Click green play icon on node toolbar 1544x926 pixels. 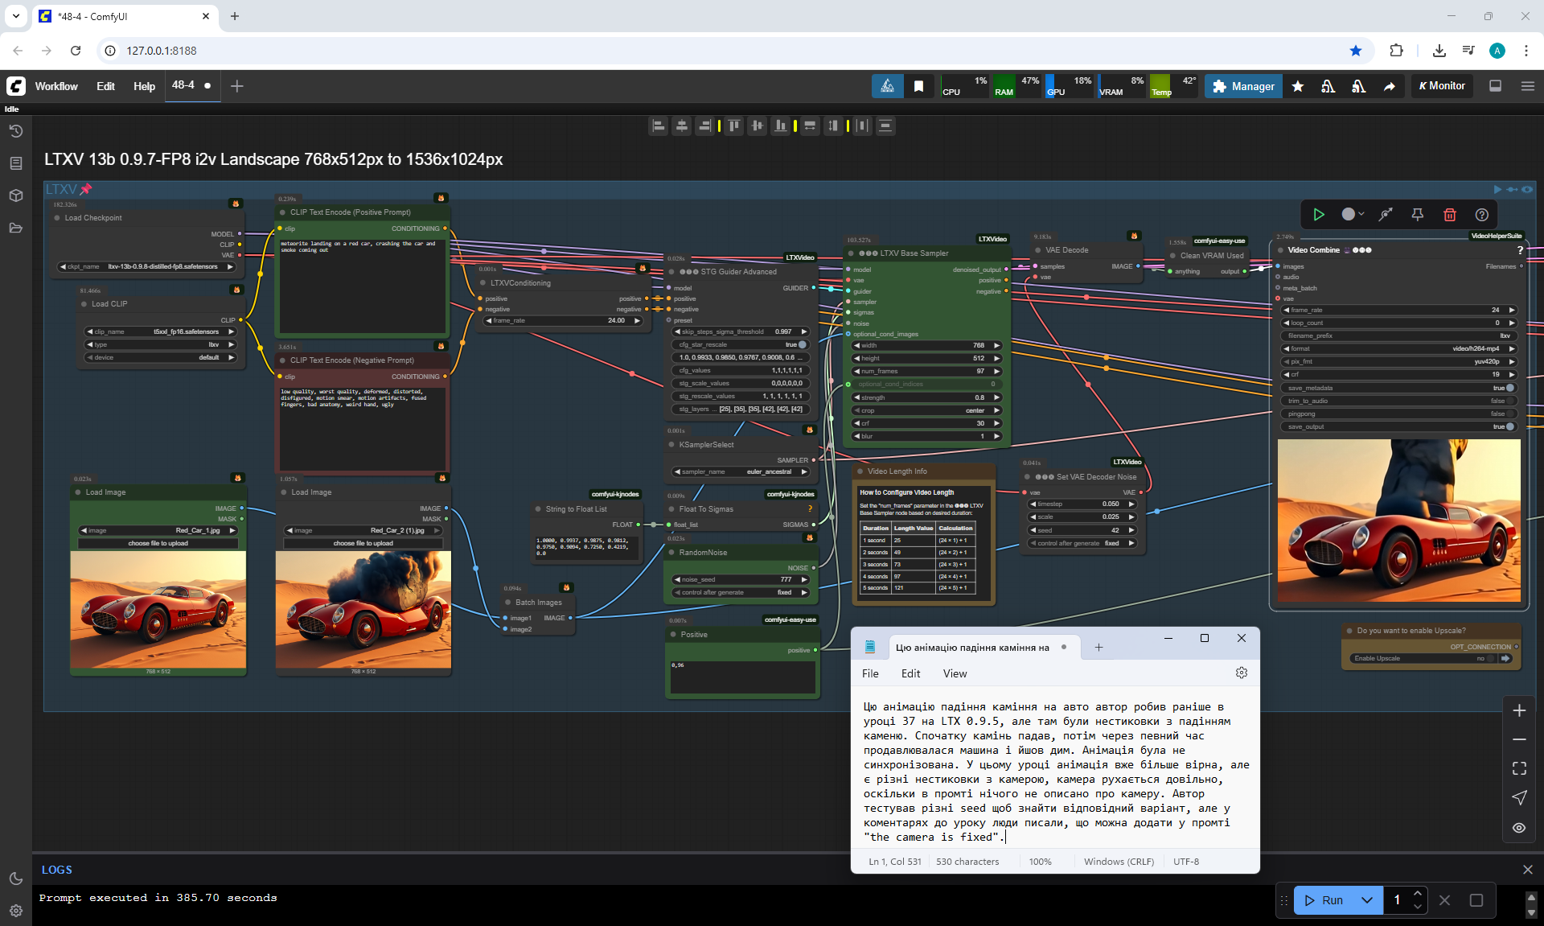point(1319,215)
